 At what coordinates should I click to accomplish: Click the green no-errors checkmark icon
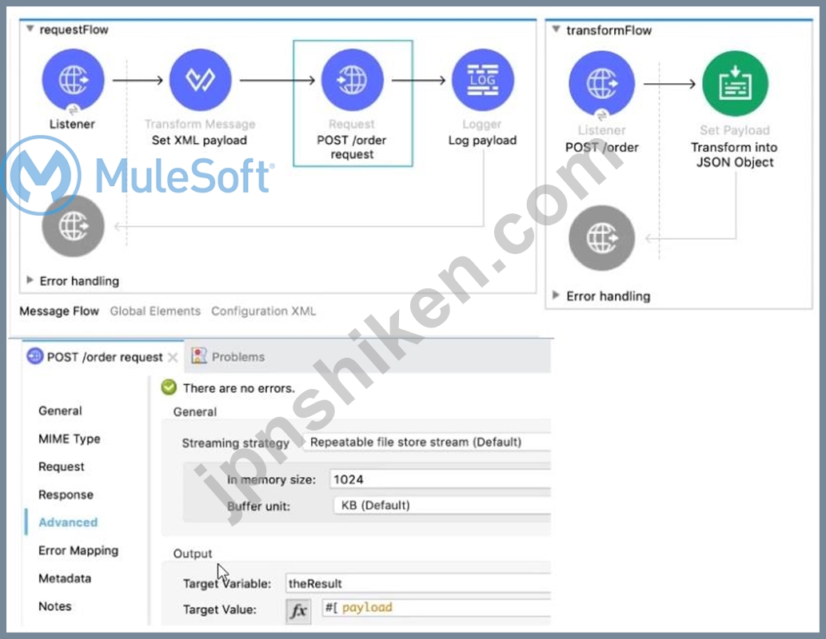tap(169, 387)
